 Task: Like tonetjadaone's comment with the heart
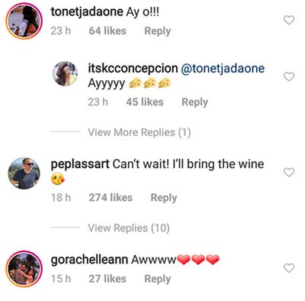click(289, 20)
